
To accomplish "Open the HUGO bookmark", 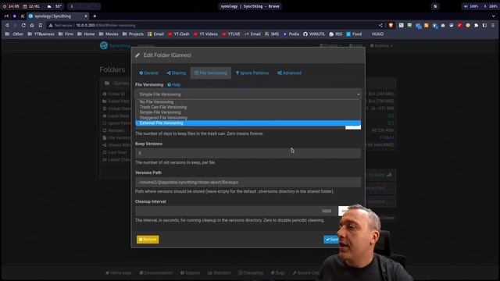I will (377, 34).
